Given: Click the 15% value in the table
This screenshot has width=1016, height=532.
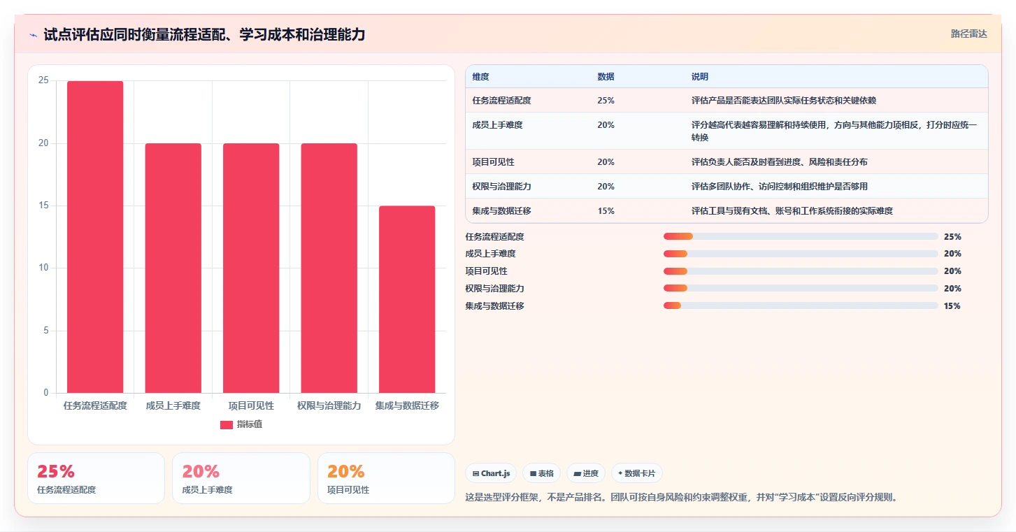Looking at the screenshot, I should 606,210.
